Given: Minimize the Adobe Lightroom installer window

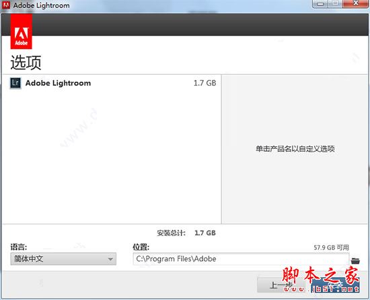Looking at the screenshot, I should pos(320,4).
